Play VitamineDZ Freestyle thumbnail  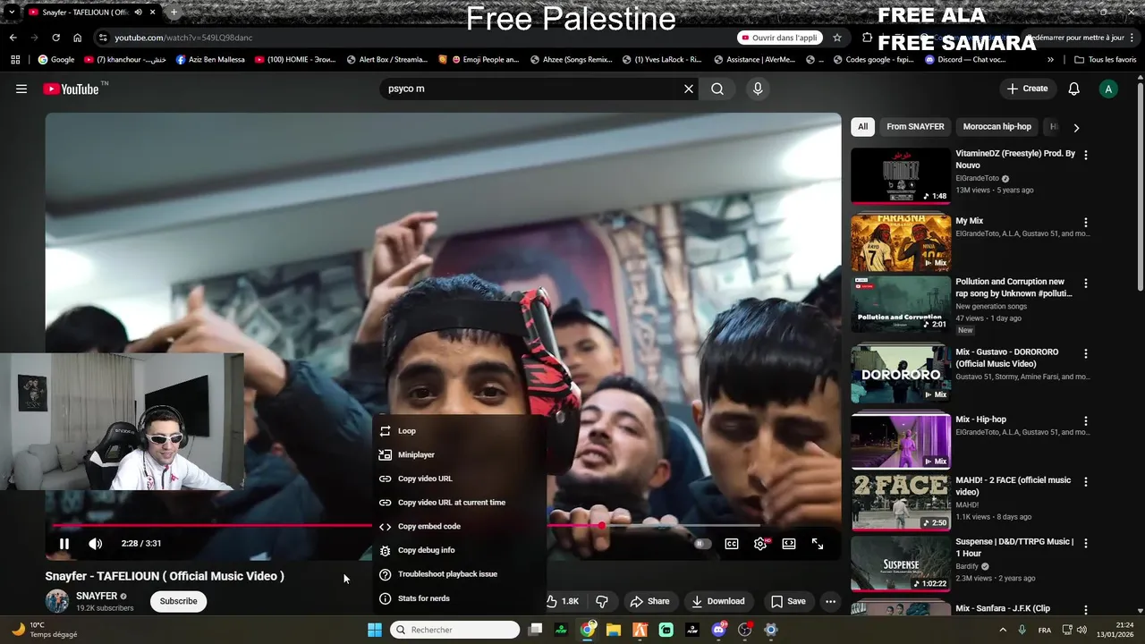(x=901, y=176)
